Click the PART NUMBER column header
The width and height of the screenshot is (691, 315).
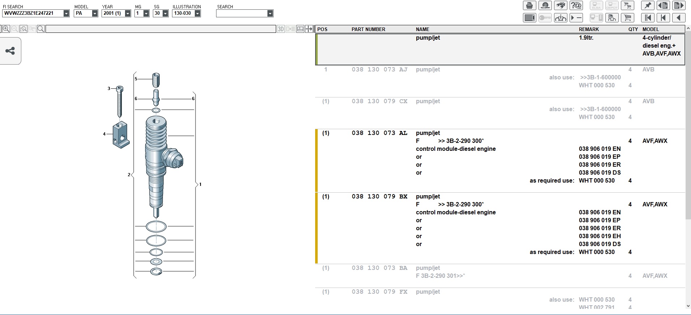[x=368, y=29]
